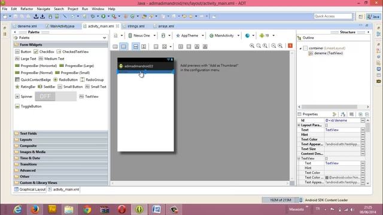
Task: Open Images & Media palette category
Action: (x=60, y=152)
